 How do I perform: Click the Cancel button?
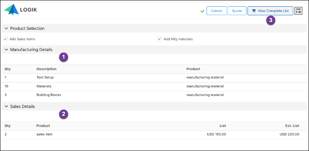click(x=216, y=11)
